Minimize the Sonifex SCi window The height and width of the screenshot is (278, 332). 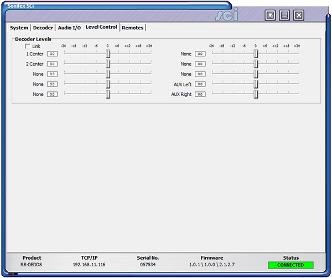(284, 15)
